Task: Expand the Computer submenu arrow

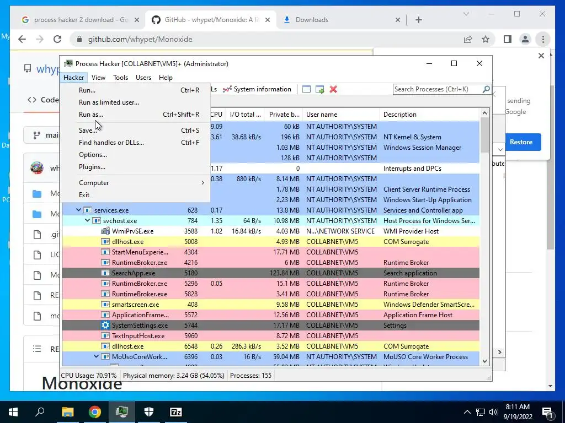Action: [203, 183]
